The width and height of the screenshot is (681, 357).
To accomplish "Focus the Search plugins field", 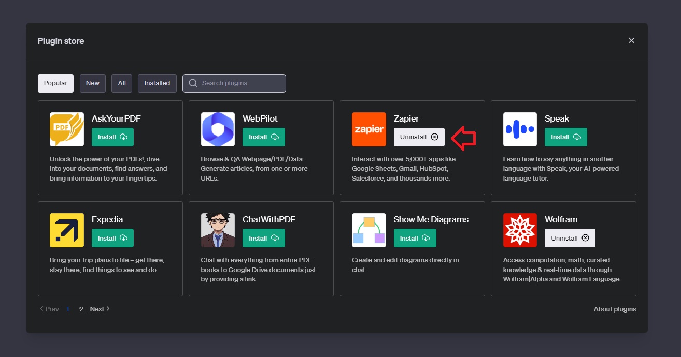I will [x=234, y=83].
